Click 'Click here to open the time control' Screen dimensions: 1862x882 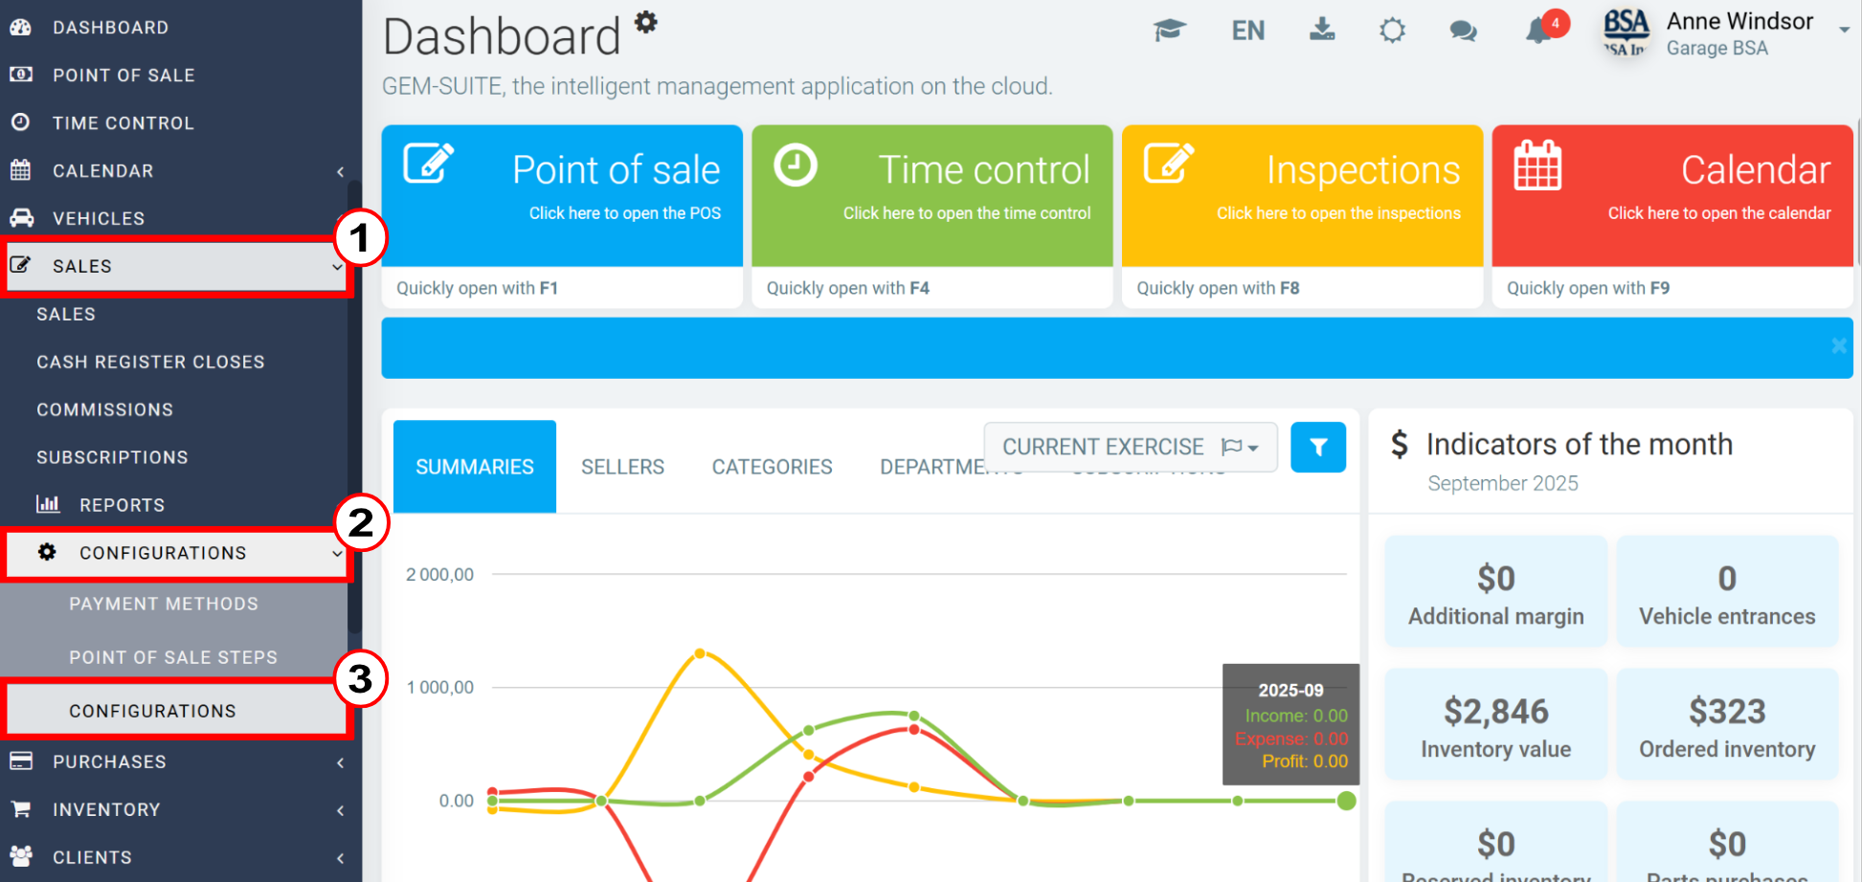967,213
